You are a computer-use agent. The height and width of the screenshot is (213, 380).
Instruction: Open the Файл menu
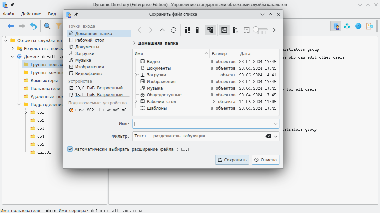[x=9, y=14]
